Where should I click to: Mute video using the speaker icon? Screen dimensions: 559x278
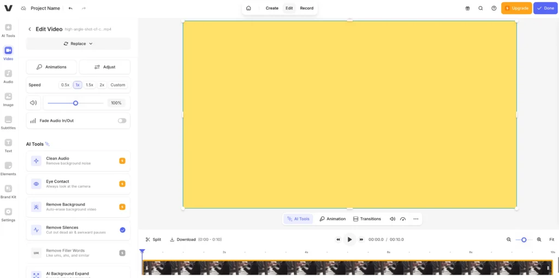(33, 103)
